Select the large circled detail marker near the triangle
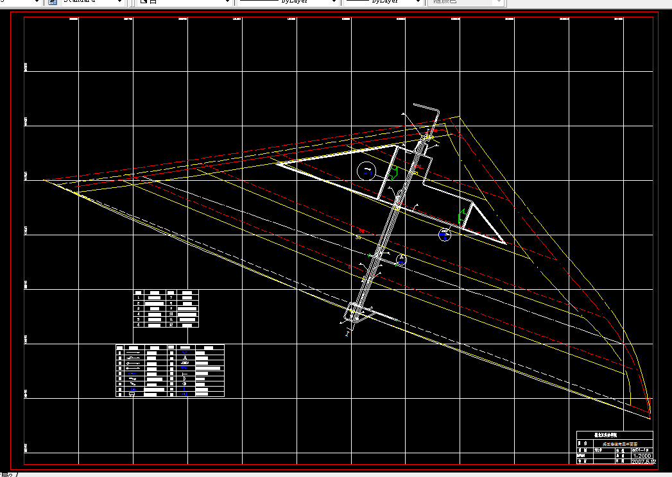Image resolution: width=672 pixels, height=477 pixels. pyautogui.click(x=366, y=171)
